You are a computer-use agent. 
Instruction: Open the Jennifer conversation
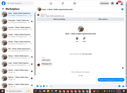[17, 29]
